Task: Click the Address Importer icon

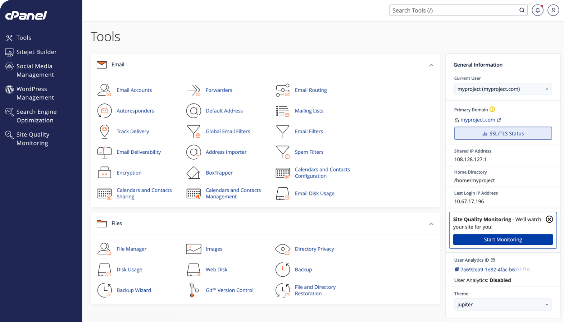Action: tap(194, 152)
